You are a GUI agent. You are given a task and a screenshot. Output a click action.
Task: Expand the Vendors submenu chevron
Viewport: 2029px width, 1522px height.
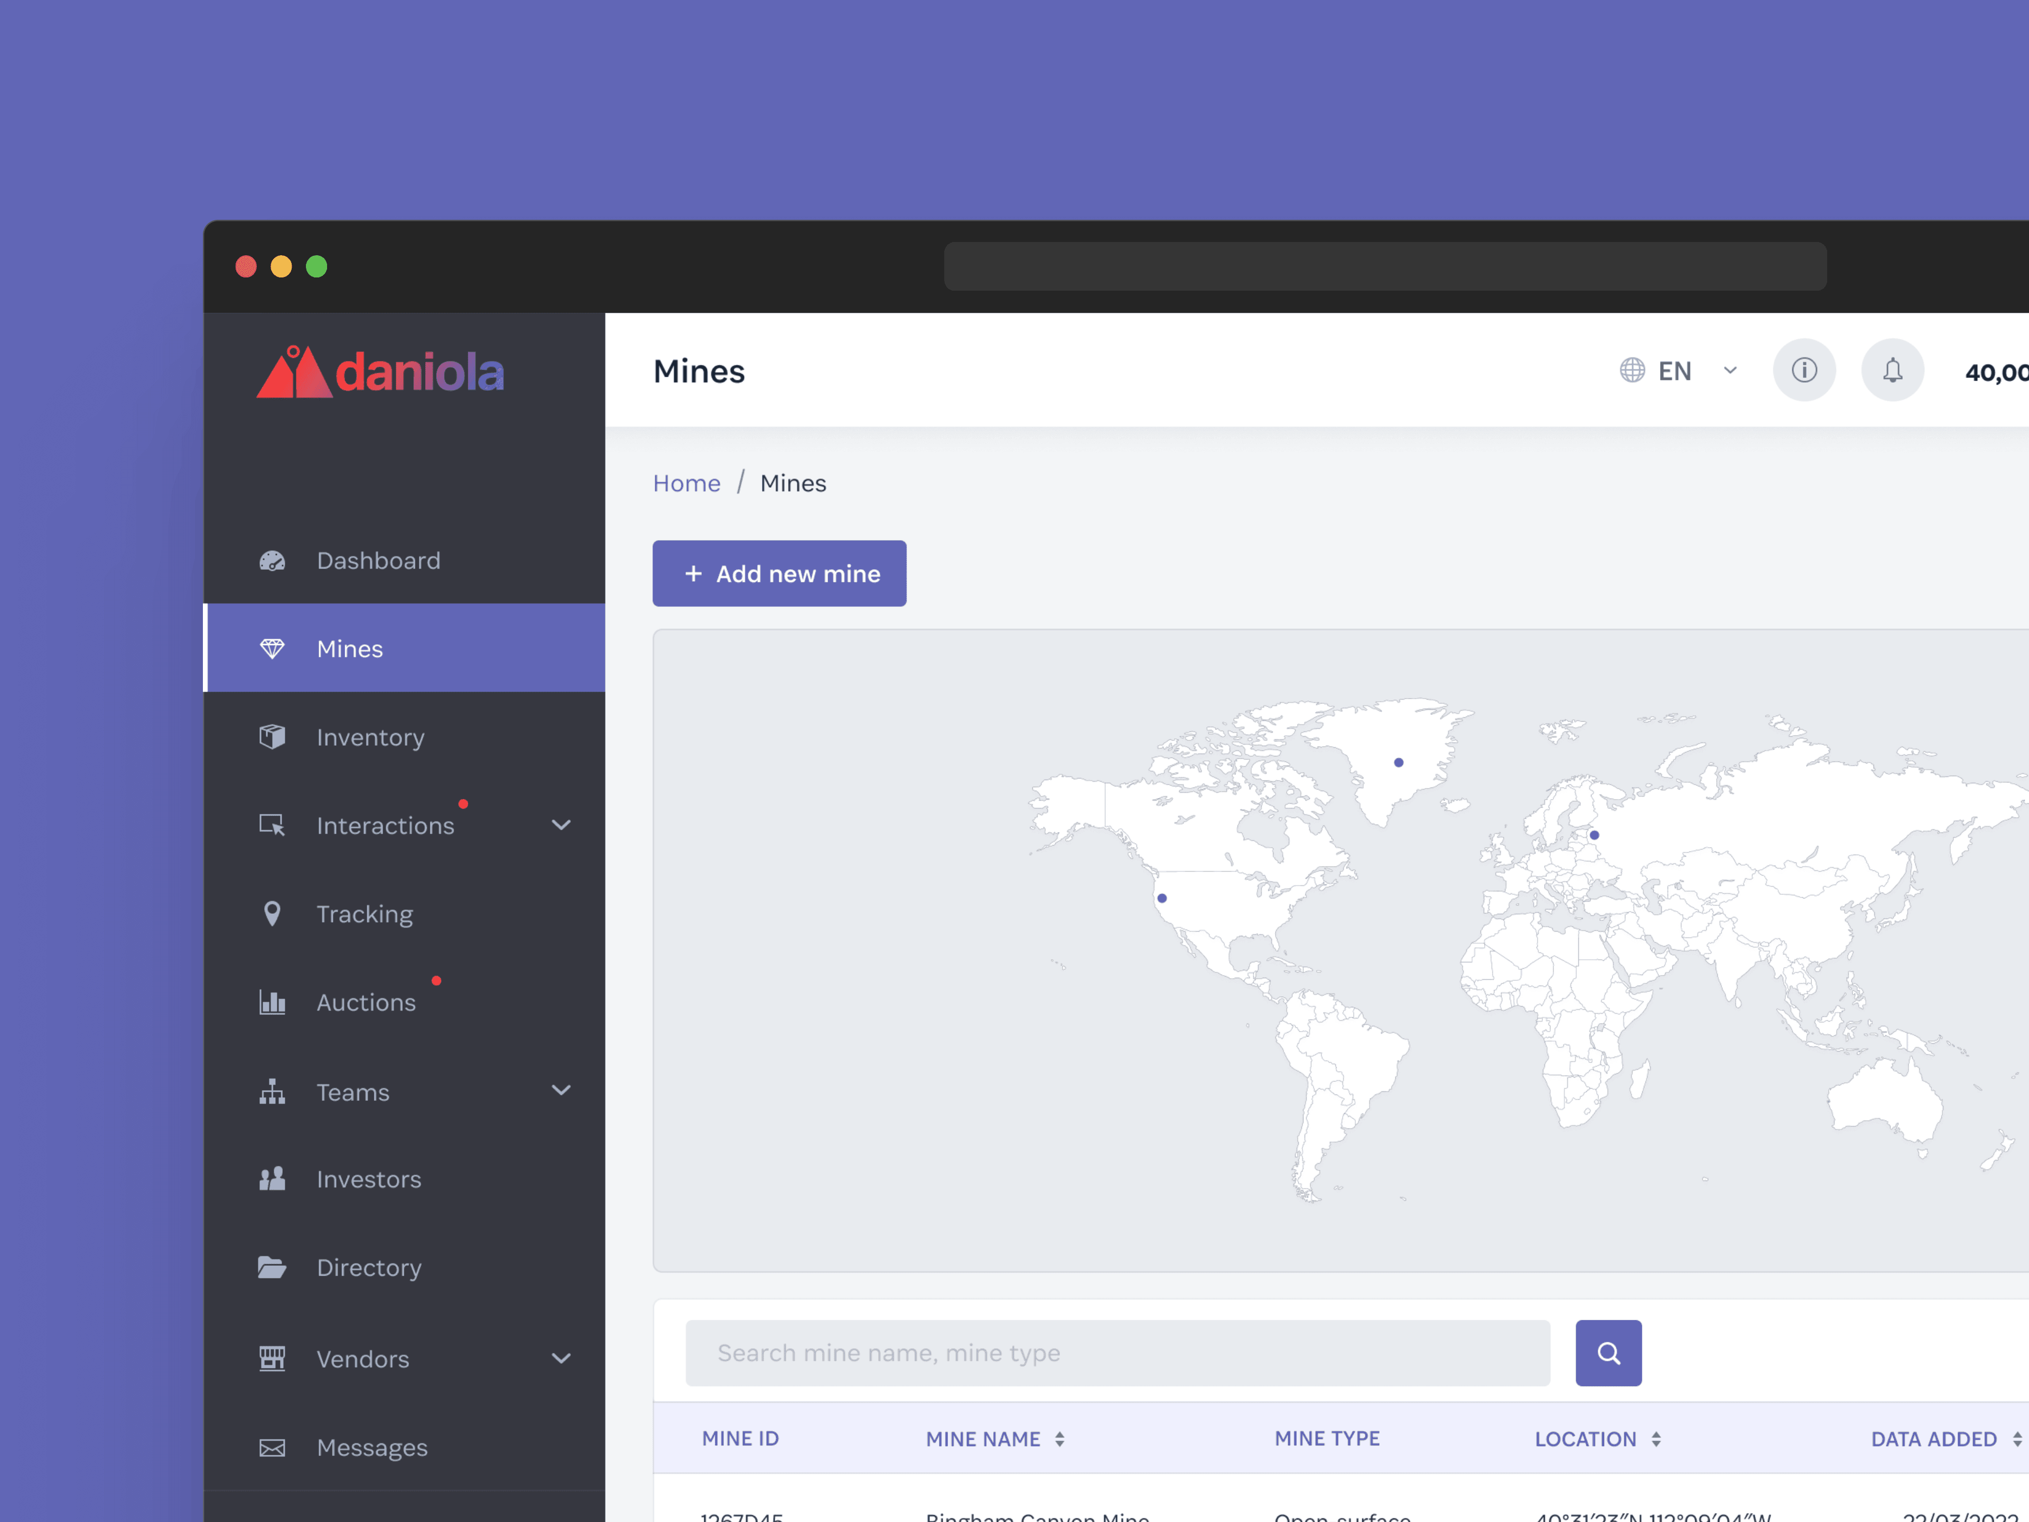pos(561,1358)
